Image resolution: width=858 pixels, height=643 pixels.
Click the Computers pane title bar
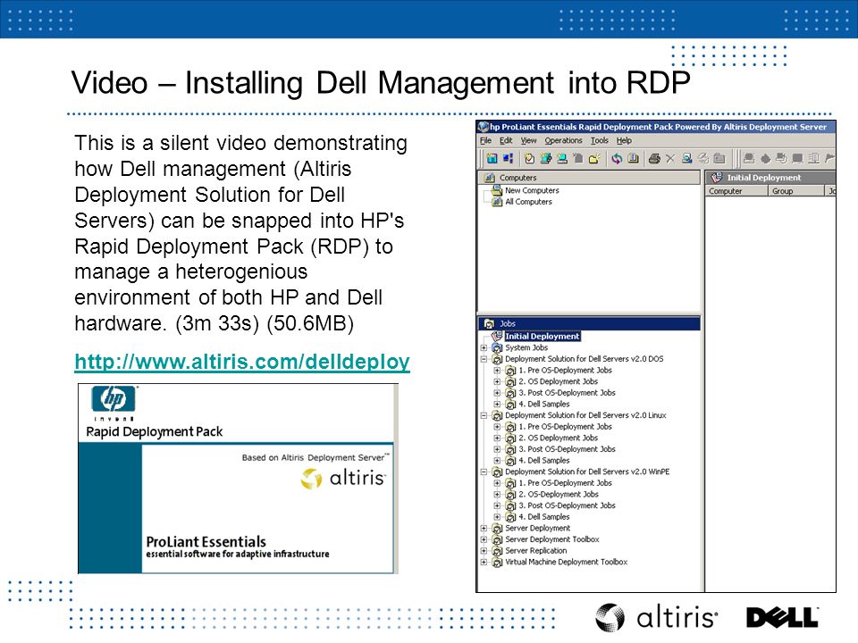[589, 178]
